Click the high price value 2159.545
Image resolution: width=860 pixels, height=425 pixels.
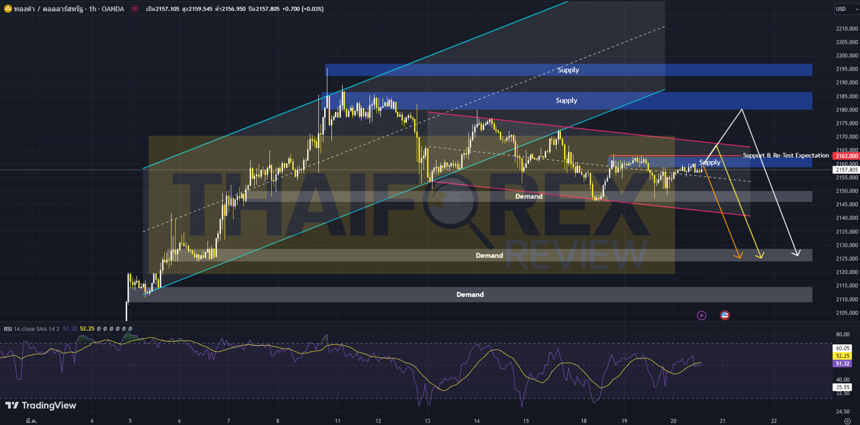(200, 9)
